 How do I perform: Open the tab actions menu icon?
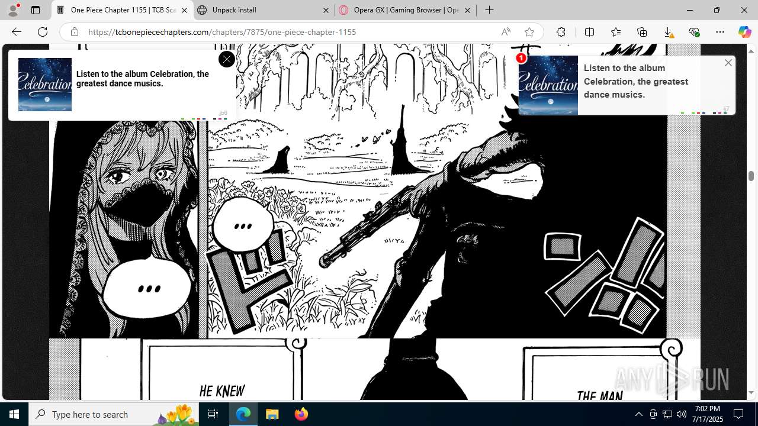36,10
